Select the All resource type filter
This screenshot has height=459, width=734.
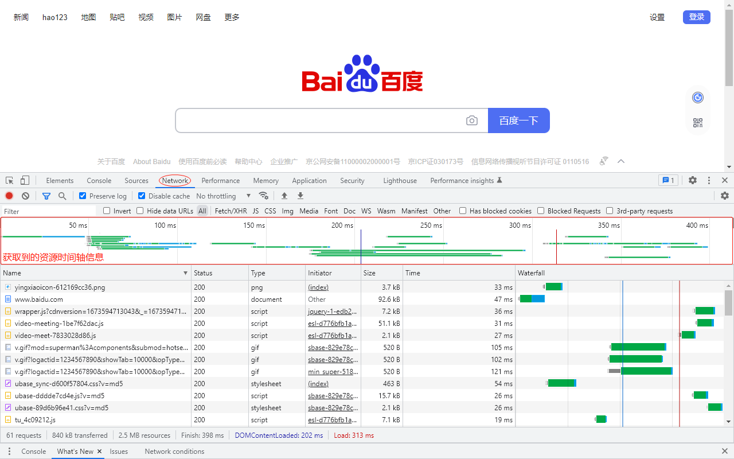[202, 211]
